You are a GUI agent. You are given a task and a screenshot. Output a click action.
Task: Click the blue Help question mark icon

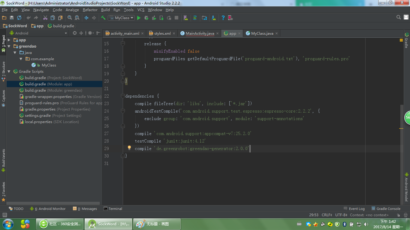coord(223,18)
